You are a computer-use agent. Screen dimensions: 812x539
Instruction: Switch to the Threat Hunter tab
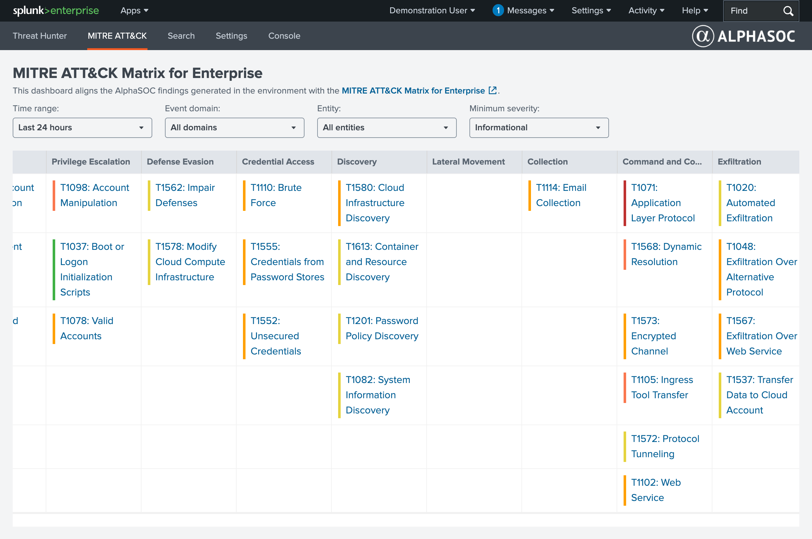click(x=40, y=36)
